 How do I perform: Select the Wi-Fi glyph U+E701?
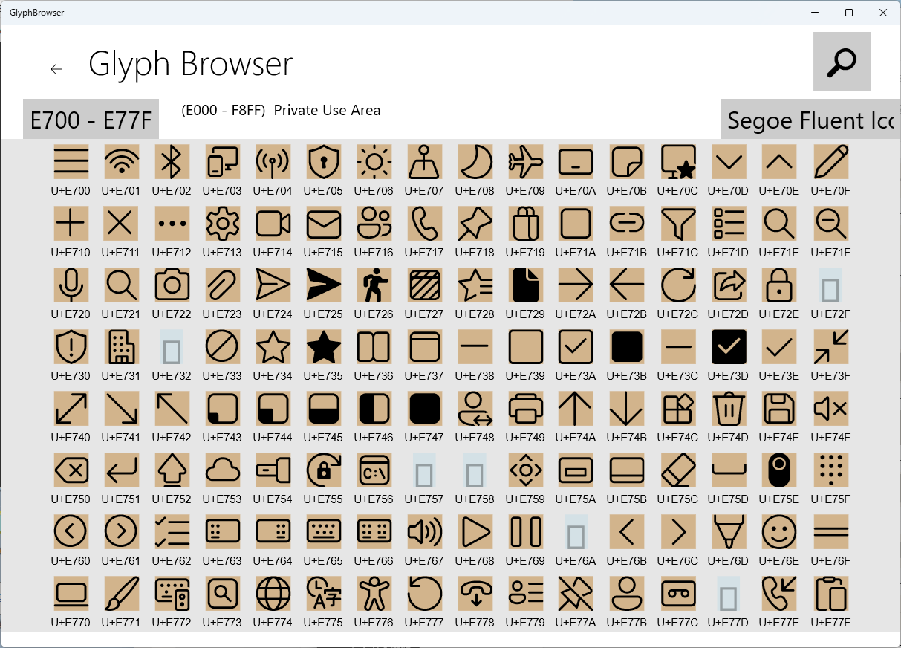click(122, 162)
